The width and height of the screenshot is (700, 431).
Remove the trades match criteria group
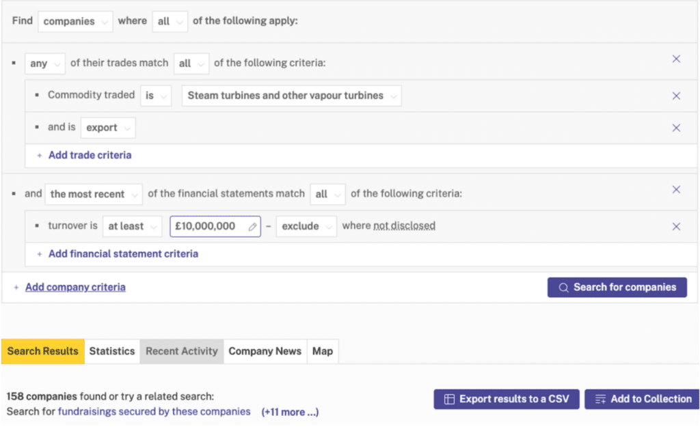tap(676, 59)
